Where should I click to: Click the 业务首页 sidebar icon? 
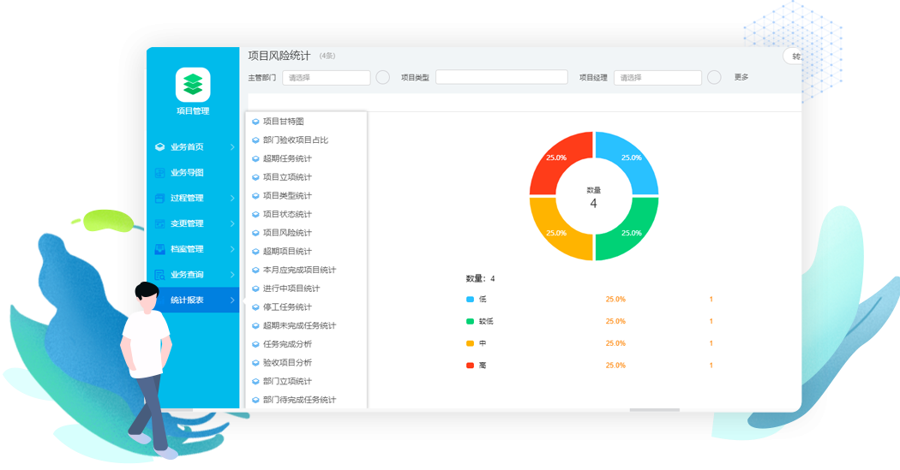tap(159, 147)
